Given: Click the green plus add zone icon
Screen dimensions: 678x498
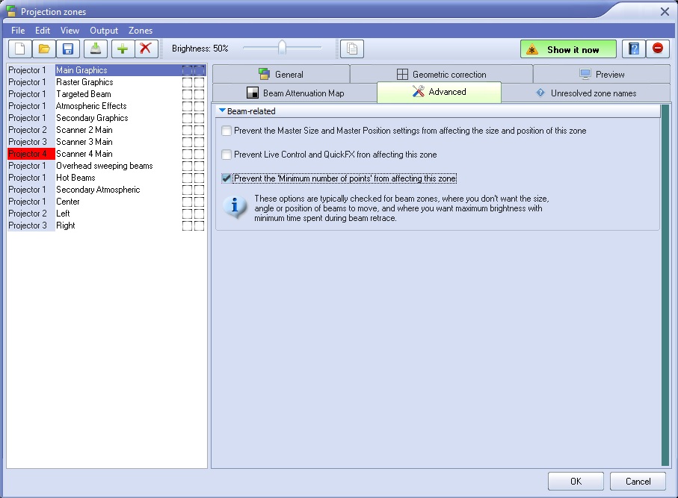Looking at the screenshot, I should [x=122, y=49].
